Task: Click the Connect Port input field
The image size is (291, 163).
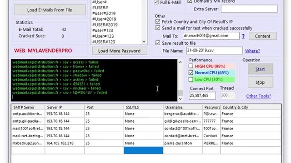Action: pos(202,96)
